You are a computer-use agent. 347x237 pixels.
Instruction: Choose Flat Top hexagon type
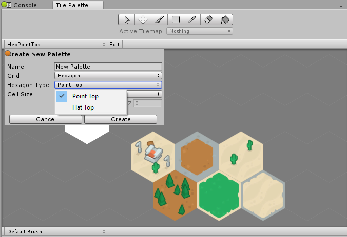coord(83,107)
